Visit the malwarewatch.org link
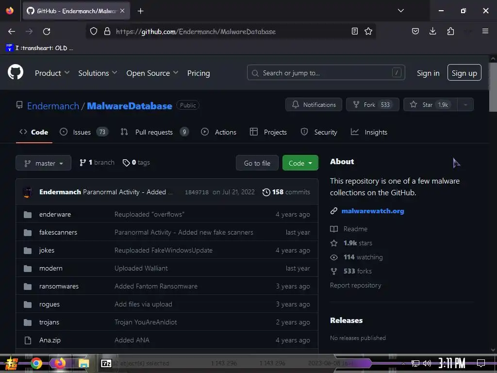This screenshot has height=373, width=497. [373, 211]
